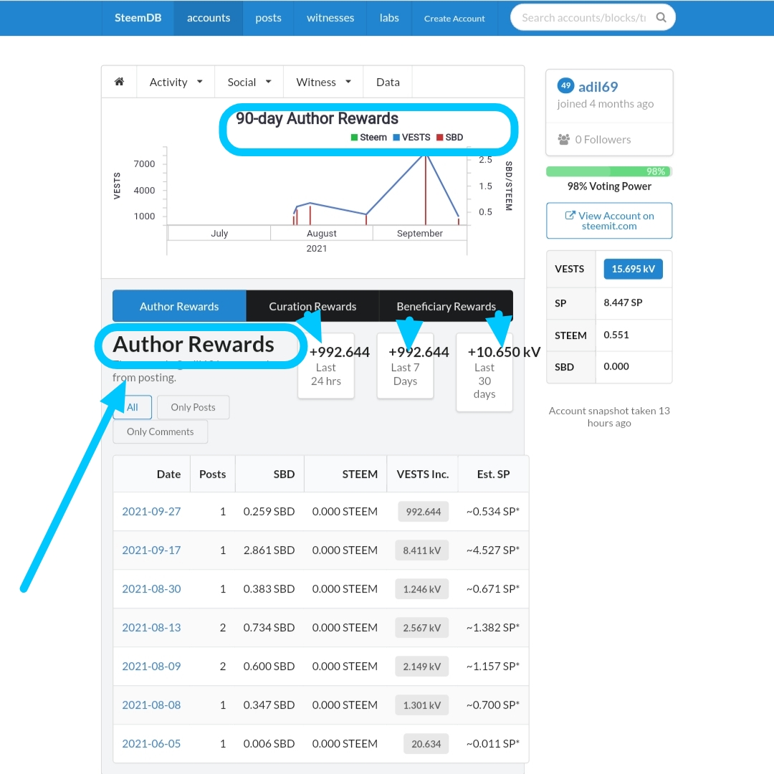Click the search magnifier icon

click(x=661, y=18)
